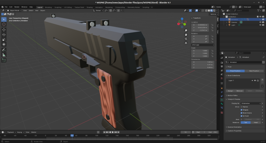Select the Move tool
Viewport: 266px width, 143px height.
coord(4,30)
